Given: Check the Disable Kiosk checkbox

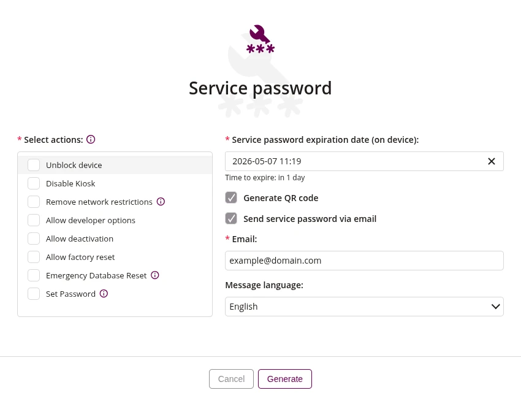Looking at the screenshot, I should coord(34,183).
